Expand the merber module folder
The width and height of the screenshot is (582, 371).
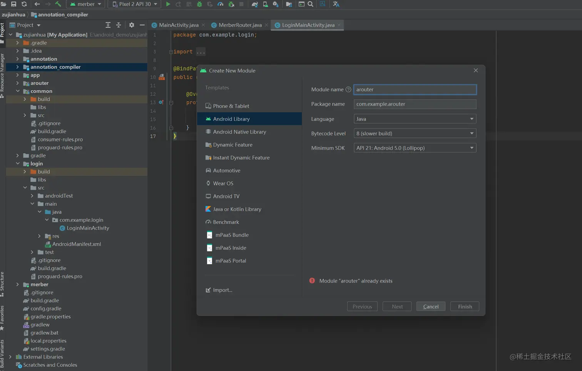point(18,284)
